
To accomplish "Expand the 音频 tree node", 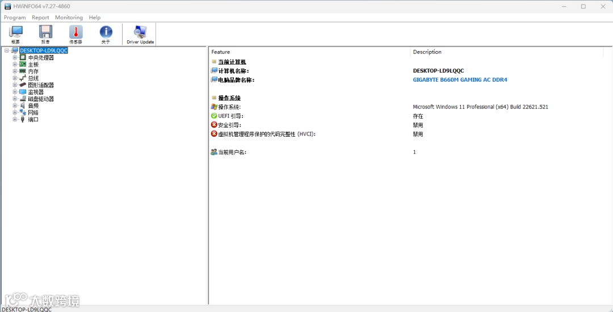I will coord(15,106).
